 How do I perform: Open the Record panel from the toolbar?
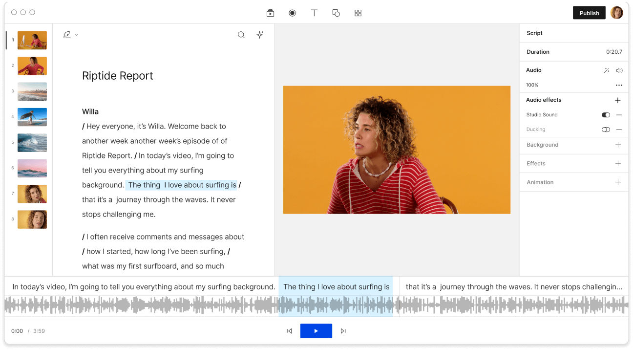click(292, 13)
